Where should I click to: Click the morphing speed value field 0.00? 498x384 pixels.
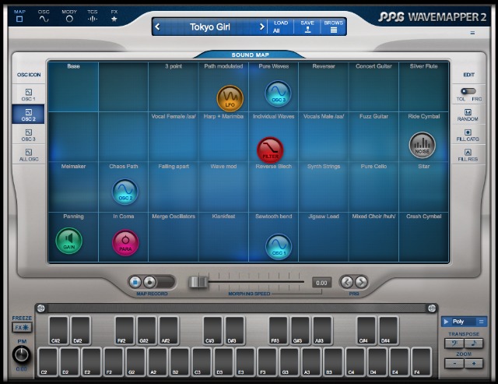[321, 283]
